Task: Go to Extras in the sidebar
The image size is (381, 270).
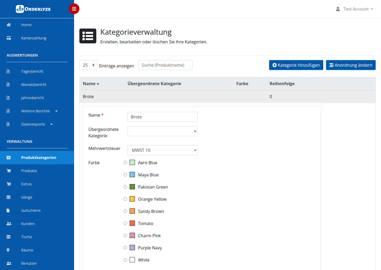Action: pyautogui.click(x=26, y=184)
